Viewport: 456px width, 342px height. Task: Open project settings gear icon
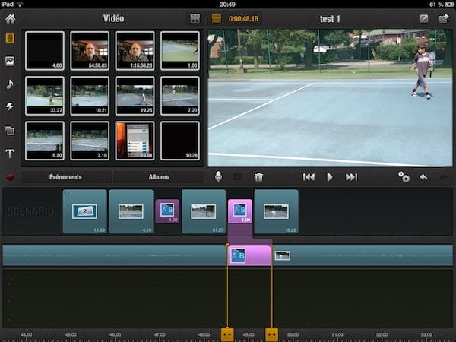[404, 177]
